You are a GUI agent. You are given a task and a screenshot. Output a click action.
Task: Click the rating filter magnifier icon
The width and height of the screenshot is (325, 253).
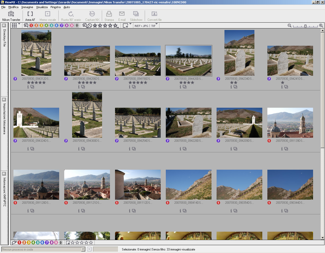pos(85,25)
